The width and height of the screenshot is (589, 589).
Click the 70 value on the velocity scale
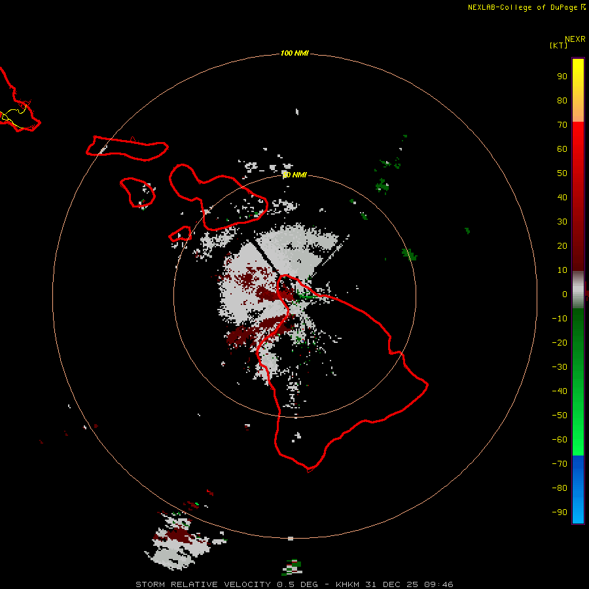562,125
